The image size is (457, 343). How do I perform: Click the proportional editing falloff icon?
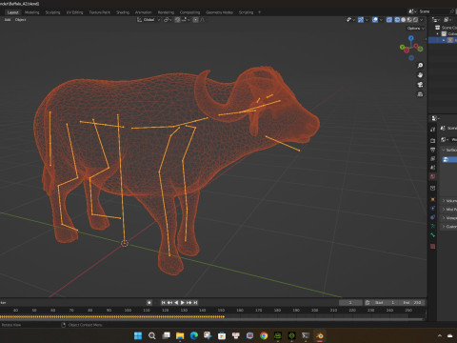[x=203, y=20]
